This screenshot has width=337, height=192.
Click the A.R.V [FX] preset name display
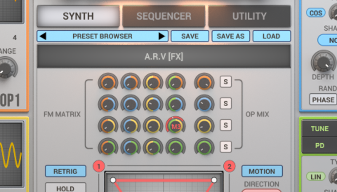click(164, 57)
